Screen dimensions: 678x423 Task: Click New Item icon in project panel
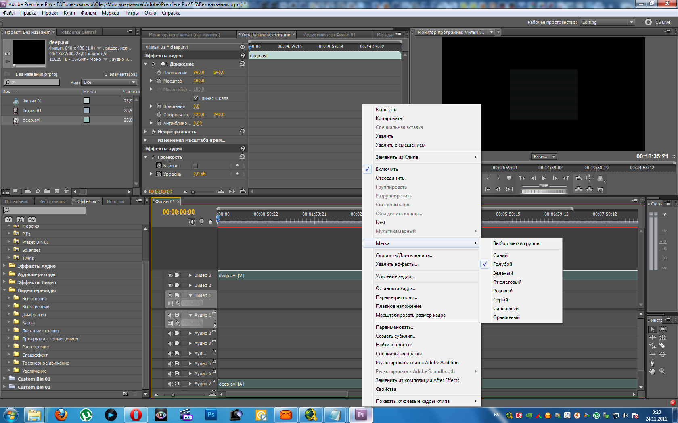[x=57, y=191]
